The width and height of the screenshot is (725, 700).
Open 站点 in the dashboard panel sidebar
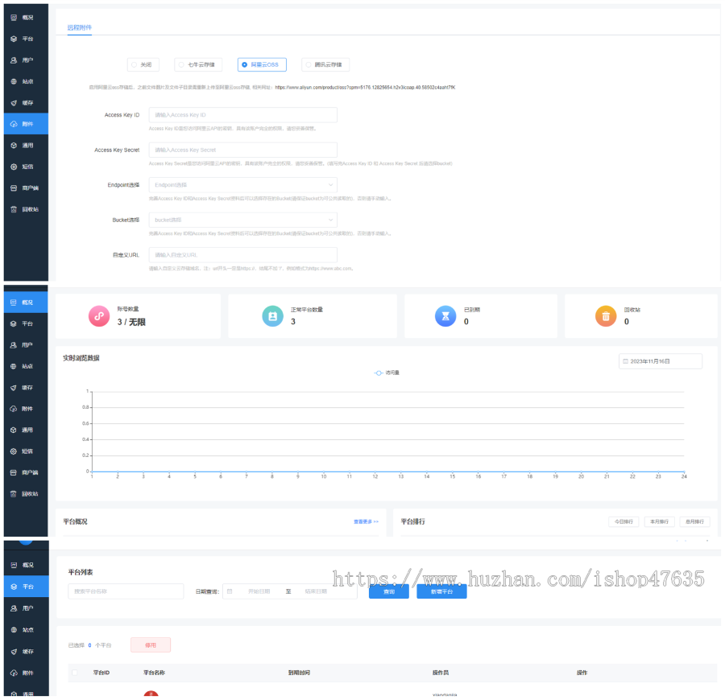[x=26, y=366]
